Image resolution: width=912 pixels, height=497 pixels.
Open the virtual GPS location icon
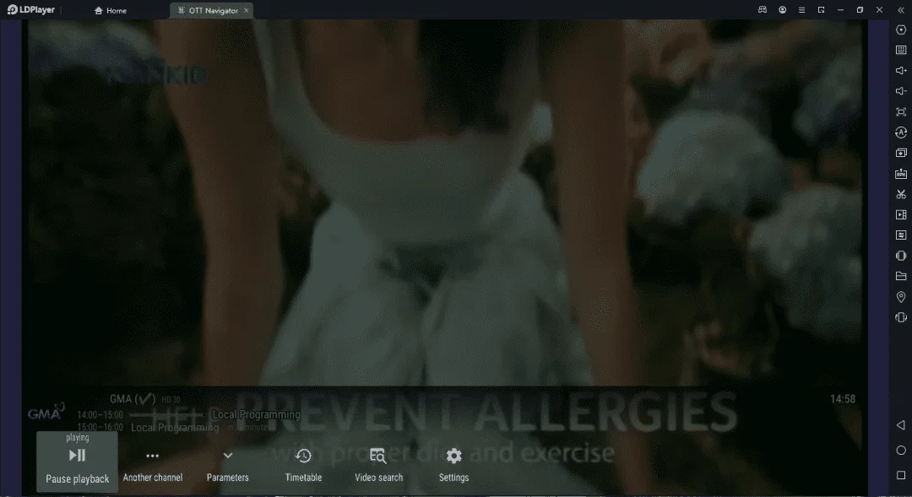point(901,297)
